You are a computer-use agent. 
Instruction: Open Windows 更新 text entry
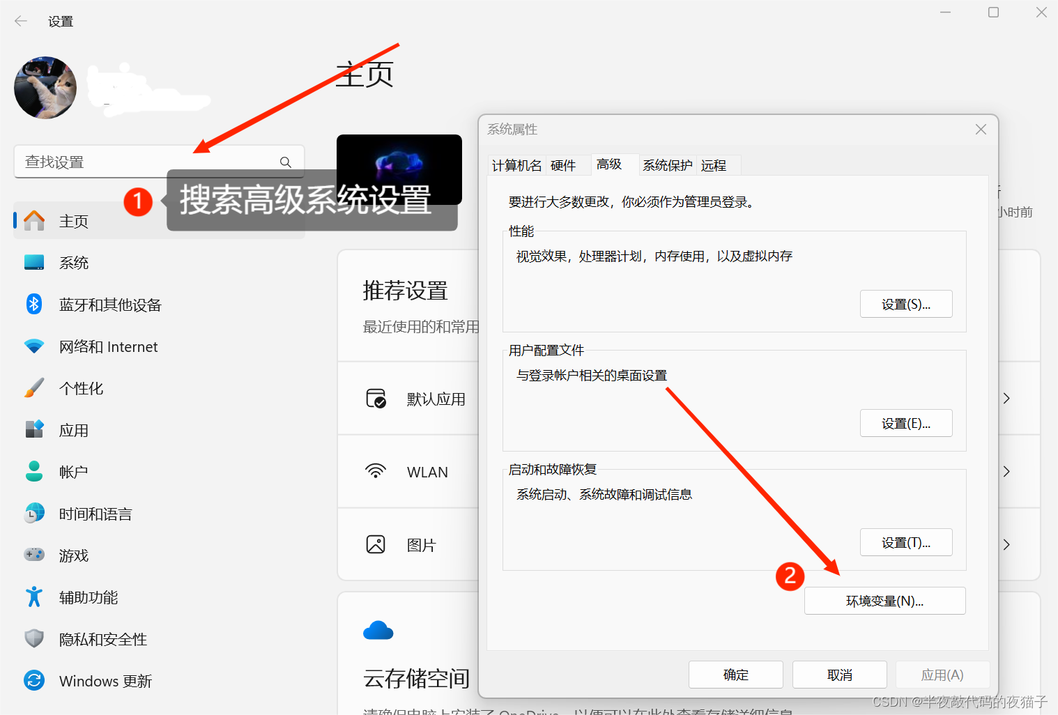point(105,681)
